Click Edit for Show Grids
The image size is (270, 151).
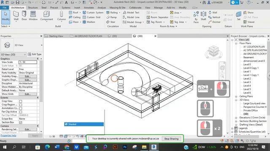[x=28, y=94]
